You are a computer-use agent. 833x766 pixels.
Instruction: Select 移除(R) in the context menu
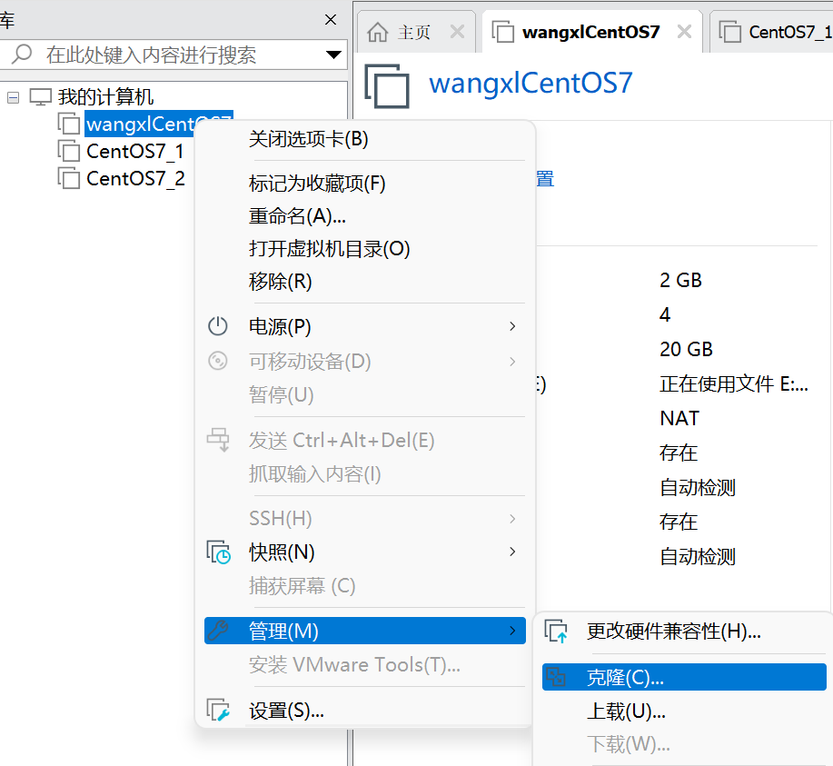[x=364, y=281]
